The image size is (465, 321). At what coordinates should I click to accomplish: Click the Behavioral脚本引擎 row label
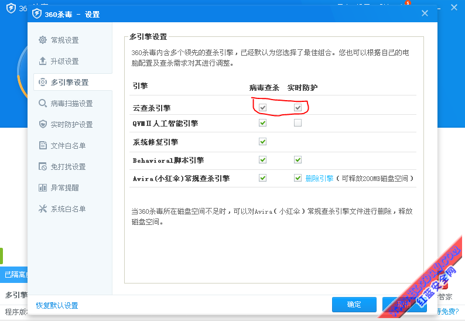coord(168,160)
